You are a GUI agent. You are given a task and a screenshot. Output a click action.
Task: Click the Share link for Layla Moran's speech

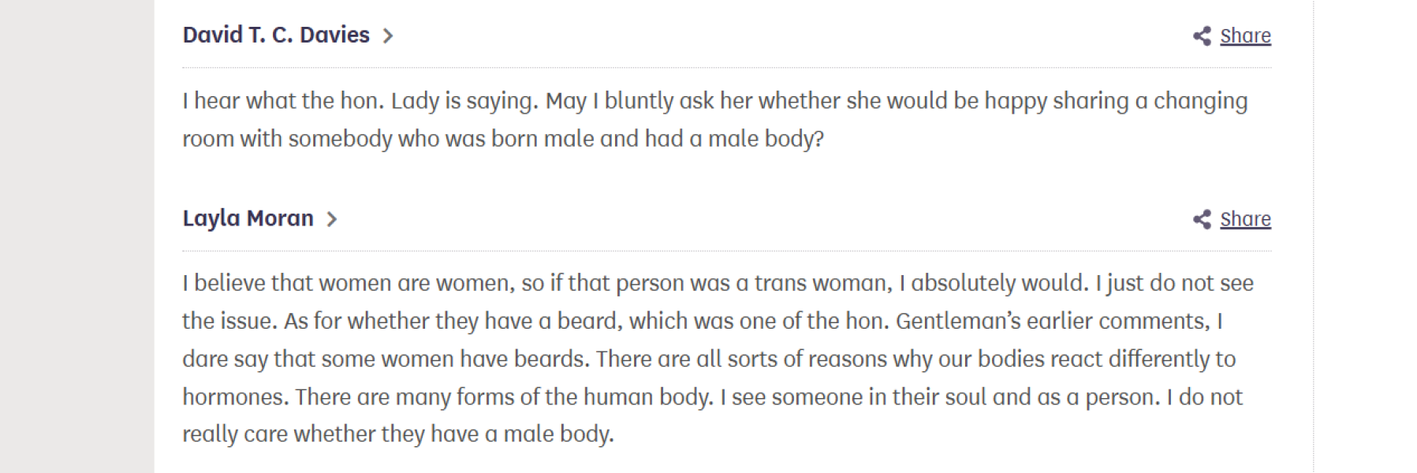pos(1245,219)
